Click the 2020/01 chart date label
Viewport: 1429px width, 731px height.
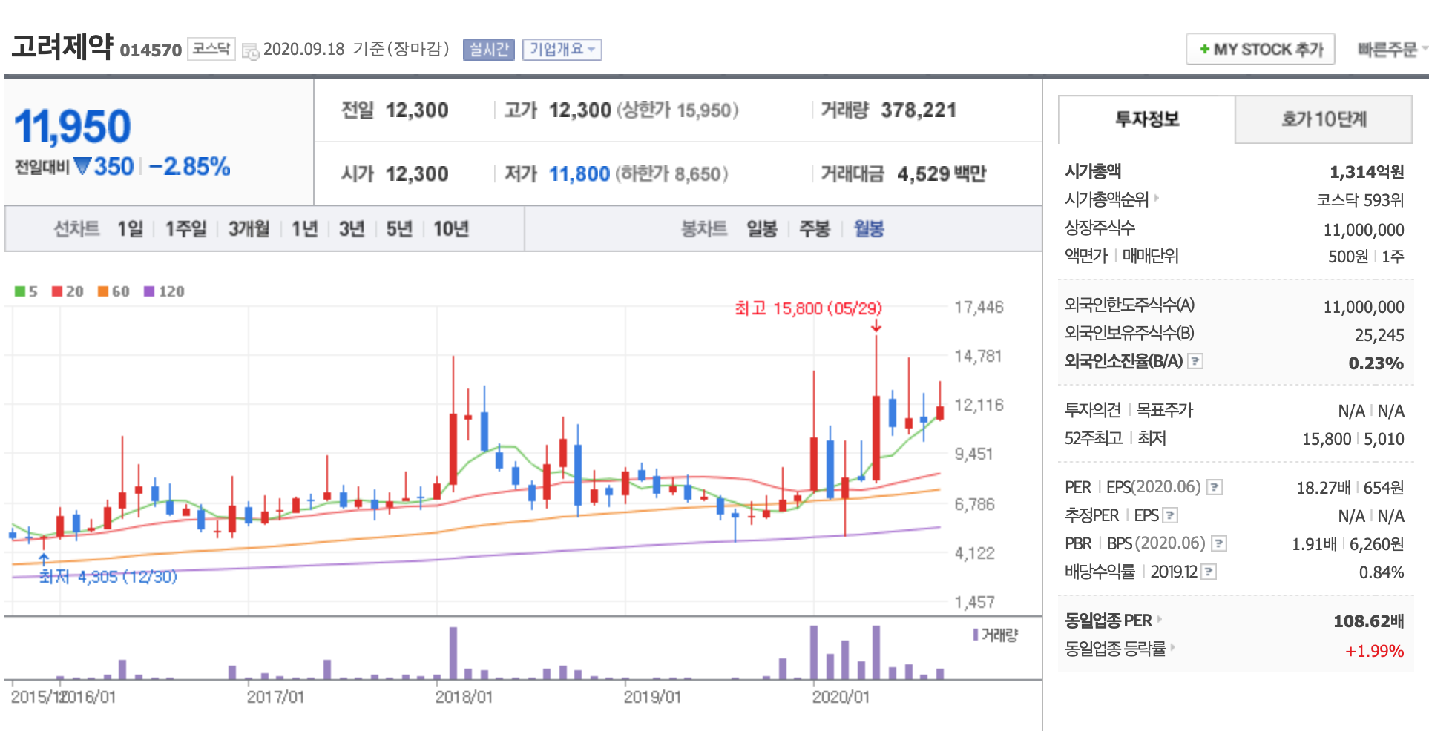click(x=841, y=697)
